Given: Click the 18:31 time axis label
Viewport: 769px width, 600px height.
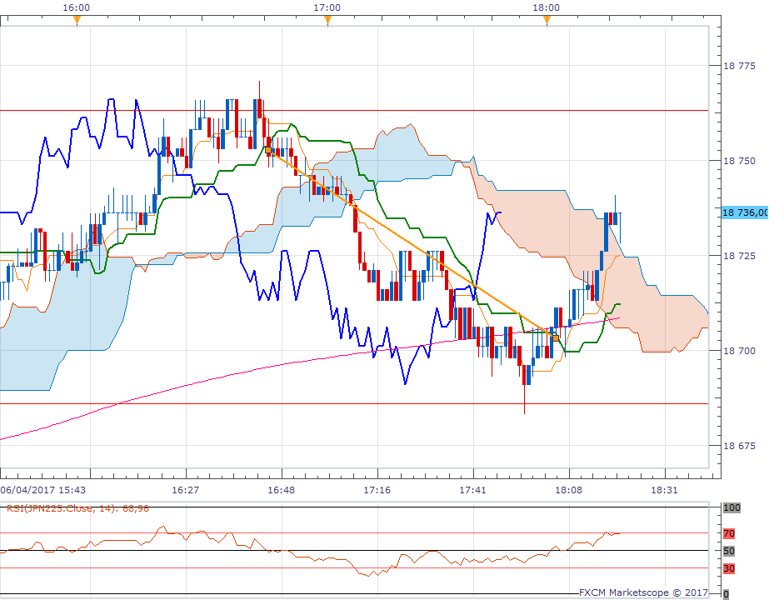Looking at the screenshot, I should coord(665,490).
